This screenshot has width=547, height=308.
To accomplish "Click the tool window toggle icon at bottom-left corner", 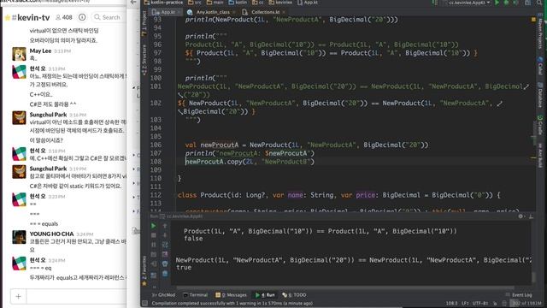I will 144,304.
